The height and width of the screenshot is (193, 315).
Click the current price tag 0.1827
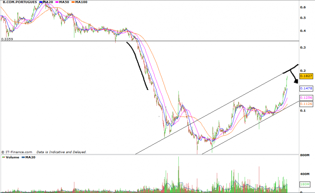click(306, 76)
